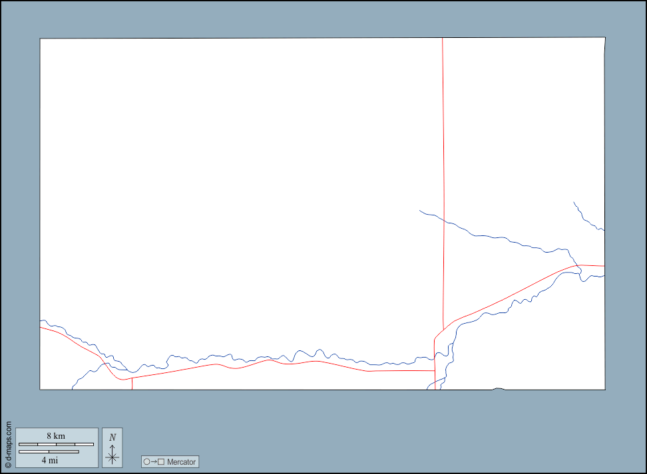The image size is (647, 474).
Task: Select the Mercator projection label
Action: point(181,462)
